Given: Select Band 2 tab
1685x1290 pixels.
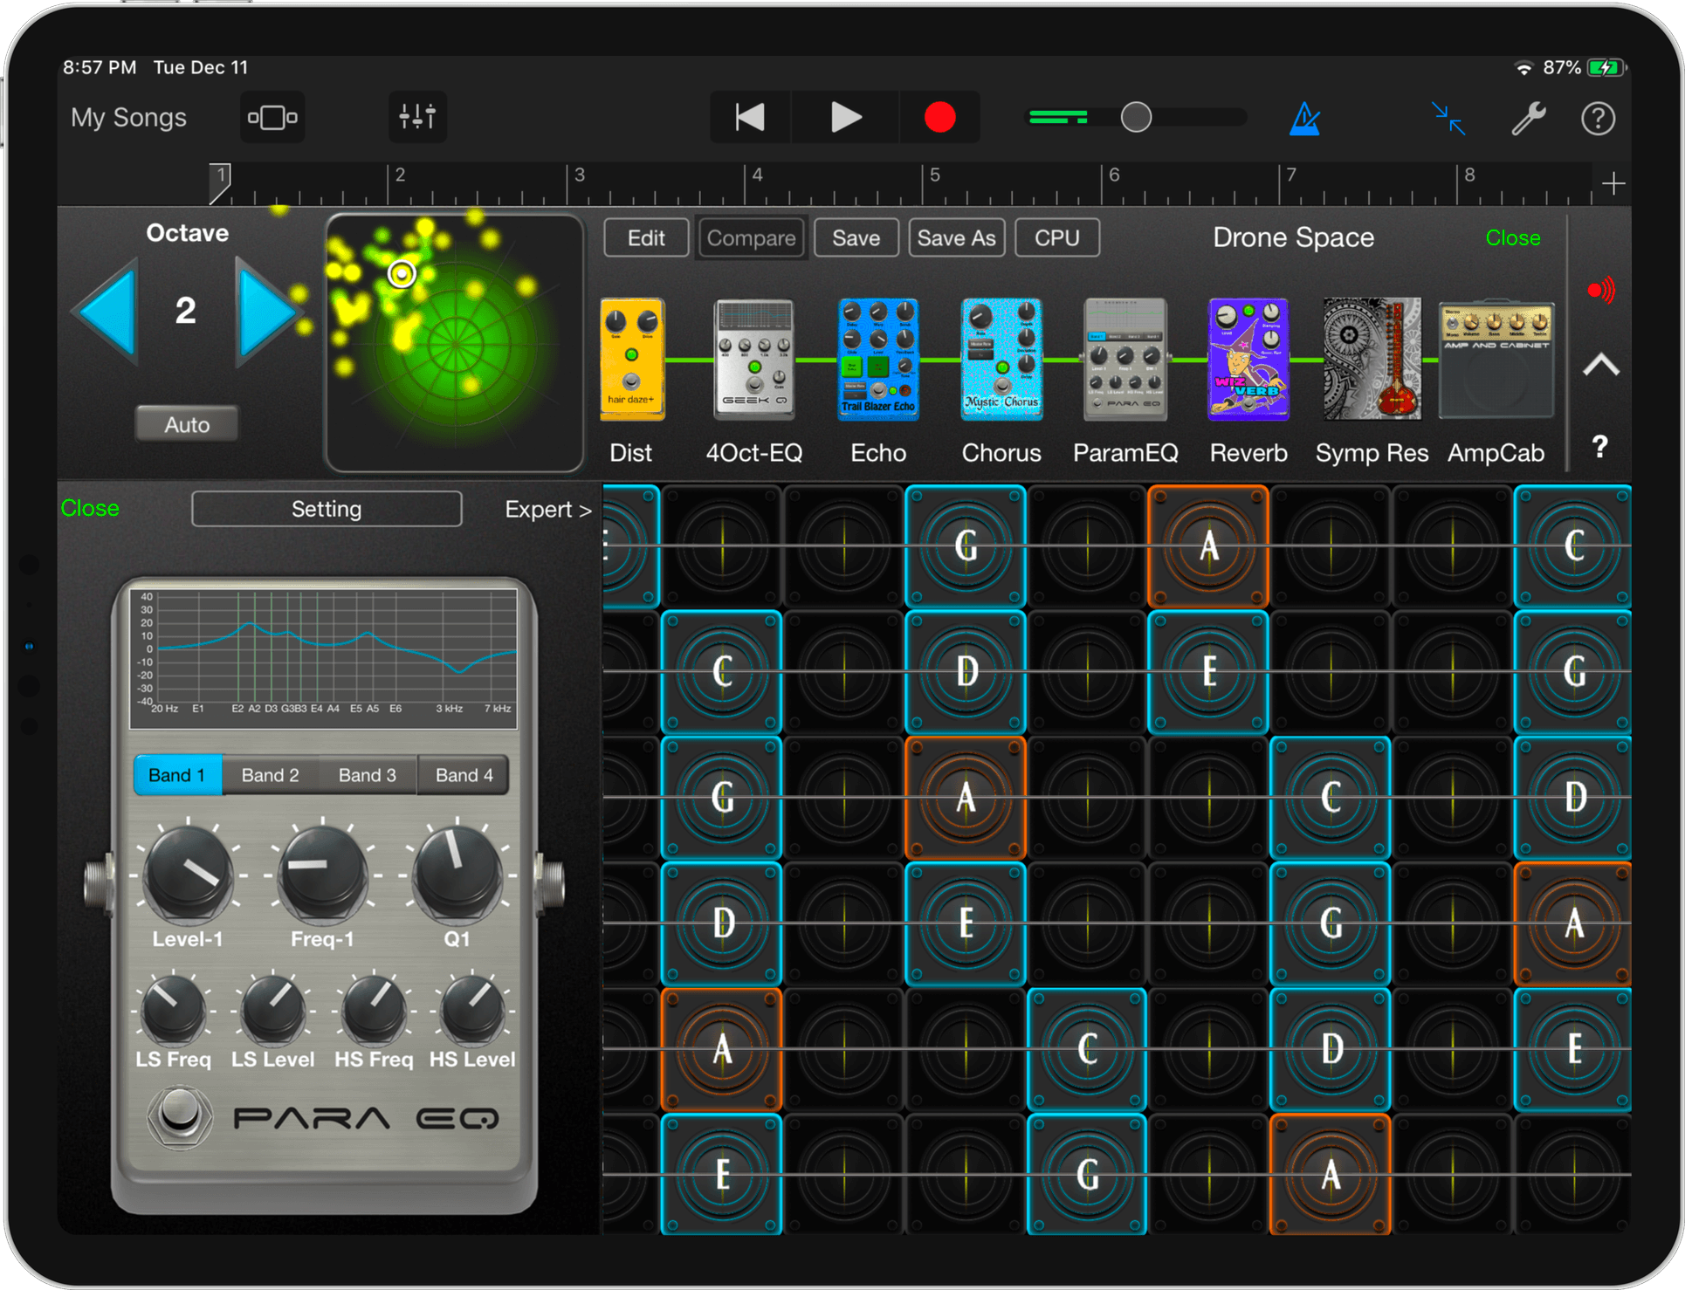Looking at the screenshot, I should point(270,775).
